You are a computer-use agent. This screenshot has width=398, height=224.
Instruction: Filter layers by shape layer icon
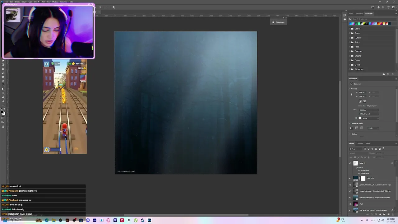376,149
